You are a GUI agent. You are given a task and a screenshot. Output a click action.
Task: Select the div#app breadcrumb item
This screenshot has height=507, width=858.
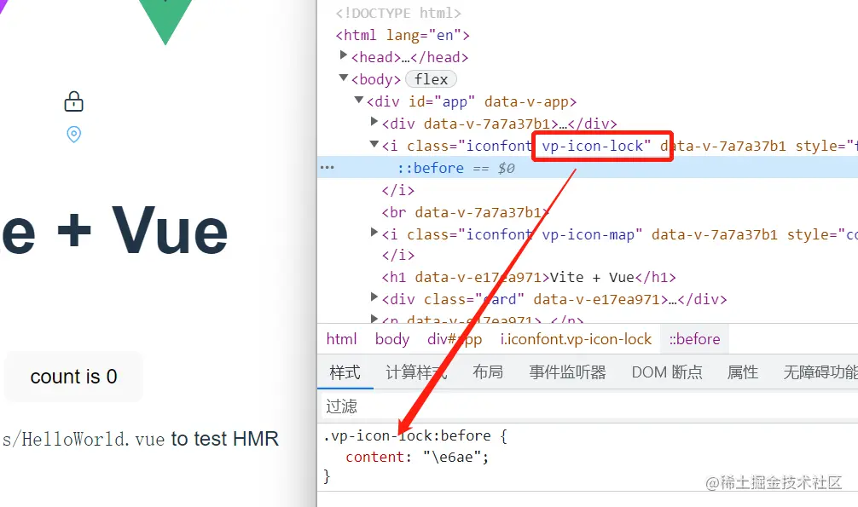tap(455, 339)
